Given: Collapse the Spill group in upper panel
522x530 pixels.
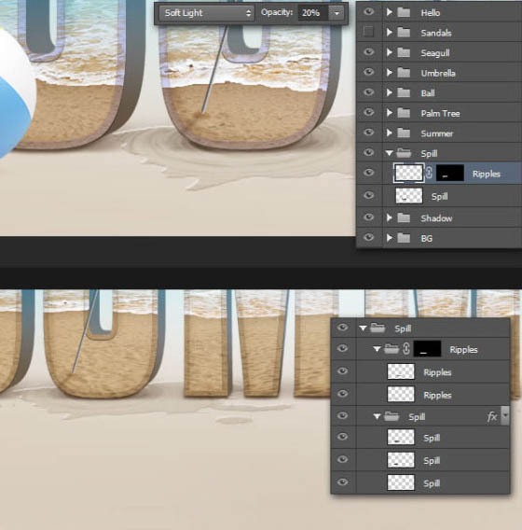Looking at the screenshot, I should click(x=390, y=153).
